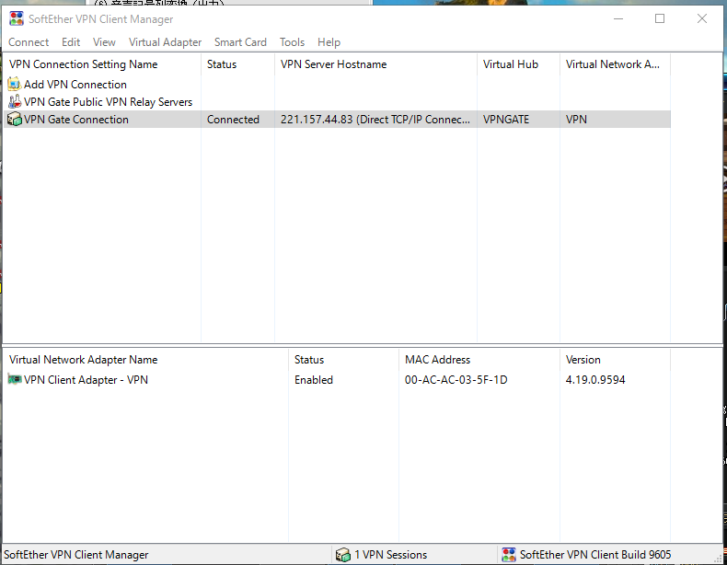Click the Connected status cell

click(x=233, y=120)
